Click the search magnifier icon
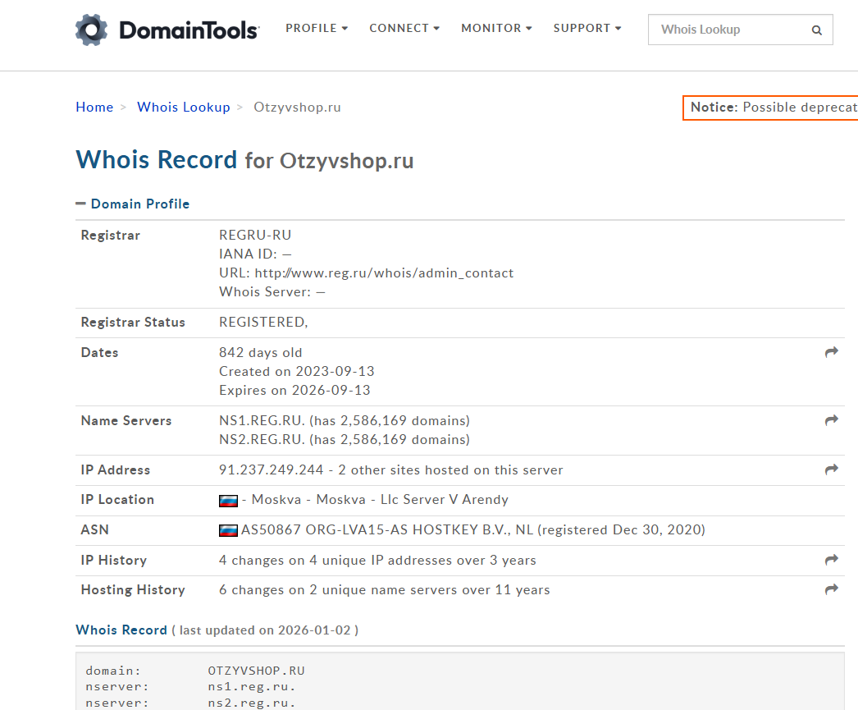858x710 pixels. 816,30
